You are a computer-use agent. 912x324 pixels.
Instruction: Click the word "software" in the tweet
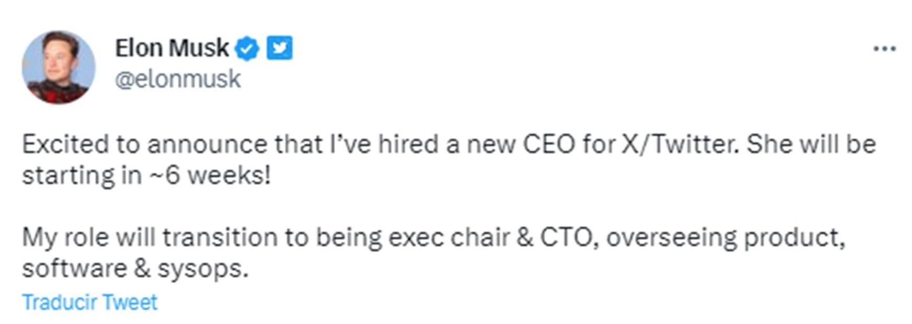pyautogui.click(x=74, y=269)
